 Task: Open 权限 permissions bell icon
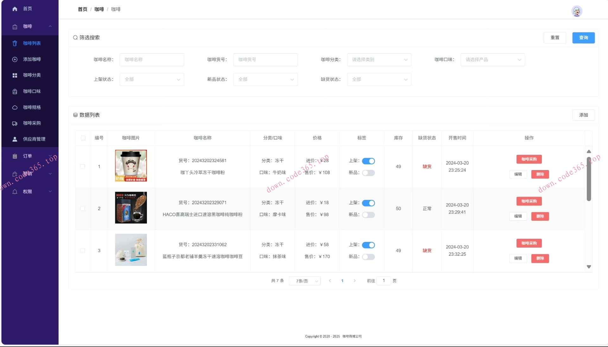click(15, 191)
